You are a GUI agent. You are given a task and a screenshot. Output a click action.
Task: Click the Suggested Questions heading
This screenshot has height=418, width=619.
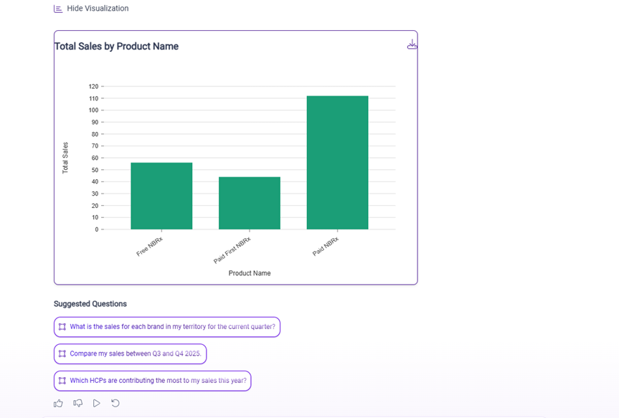coord(90,304)
